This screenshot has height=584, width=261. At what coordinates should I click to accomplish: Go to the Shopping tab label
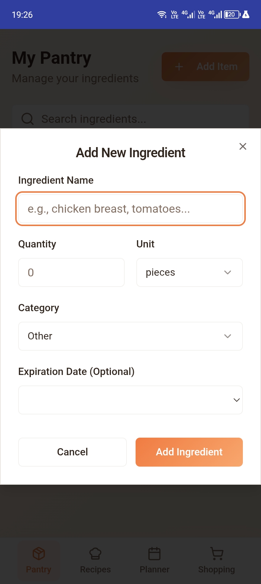pos(216,570)
